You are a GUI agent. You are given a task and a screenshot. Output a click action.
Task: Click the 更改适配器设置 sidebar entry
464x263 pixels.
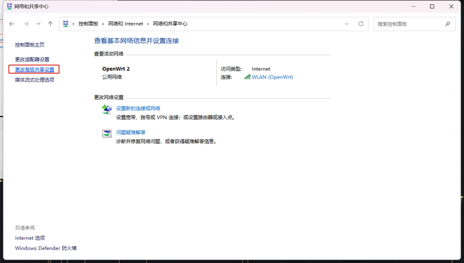click(32, 59)
